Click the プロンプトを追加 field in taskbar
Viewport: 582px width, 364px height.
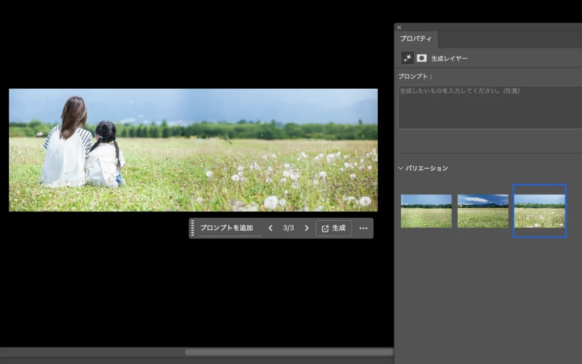[226, 228]
